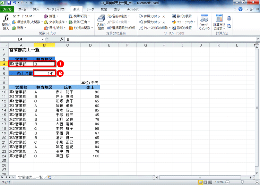Open the AutoSum (オート SUM) button
Viewport: 260px width, 185px height.
[24, 16]
